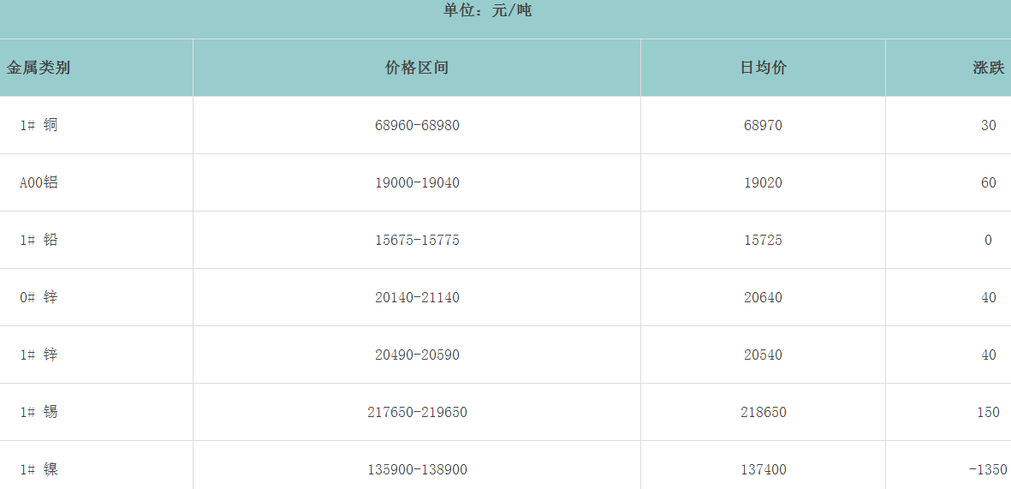Image resolution: width=1011 pixels, height=489 pixels.
Task: Click the 单位:元/吨 title text
Action: (x=487, y=11)
